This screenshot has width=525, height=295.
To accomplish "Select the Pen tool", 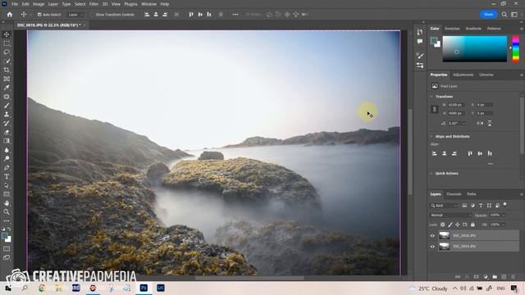I will [x=7, y=167].
